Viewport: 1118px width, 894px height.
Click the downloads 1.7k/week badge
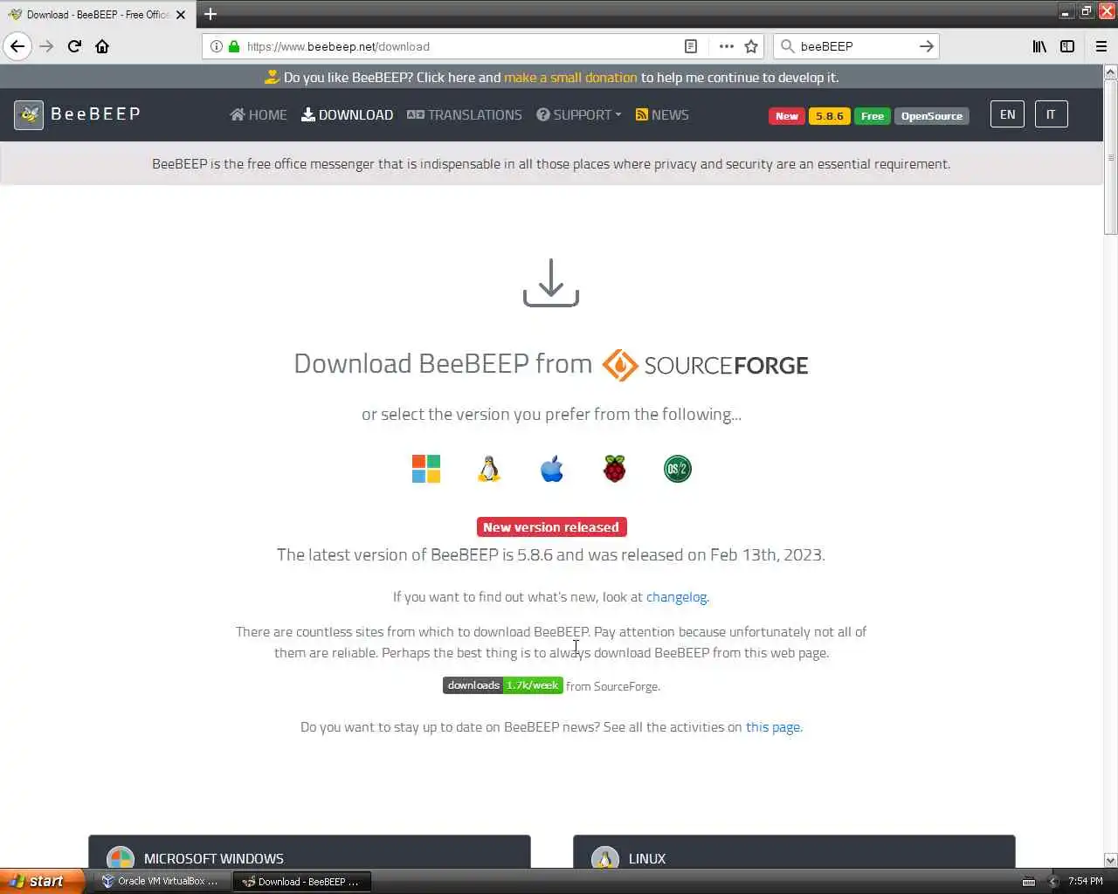tap(503, 685)
